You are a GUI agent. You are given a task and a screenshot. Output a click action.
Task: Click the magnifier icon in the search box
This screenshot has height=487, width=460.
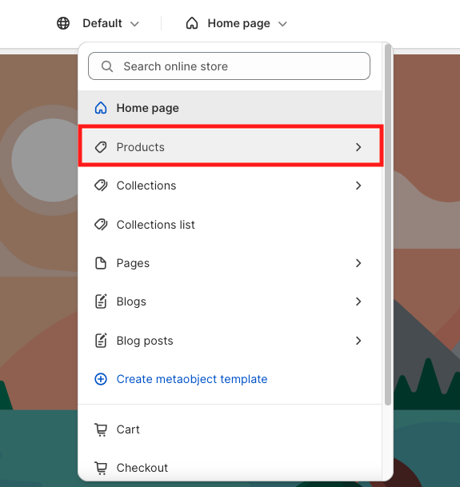107,66
